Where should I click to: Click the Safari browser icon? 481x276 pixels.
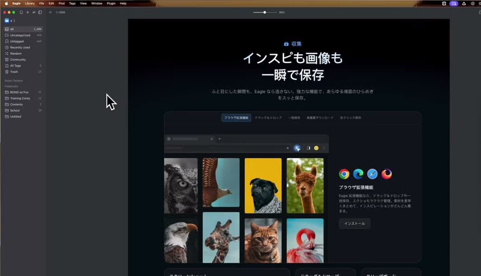[x=373, y=174]
